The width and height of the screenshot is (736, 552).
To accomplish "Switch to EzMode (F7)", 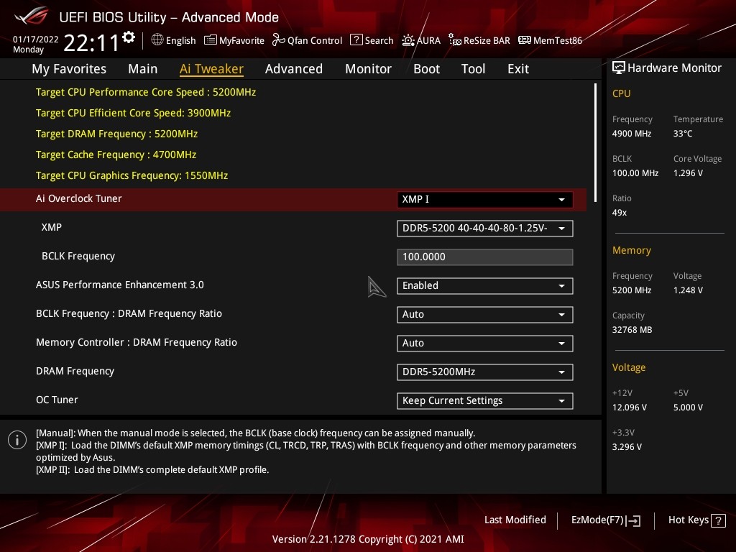I will coord(605,520).
